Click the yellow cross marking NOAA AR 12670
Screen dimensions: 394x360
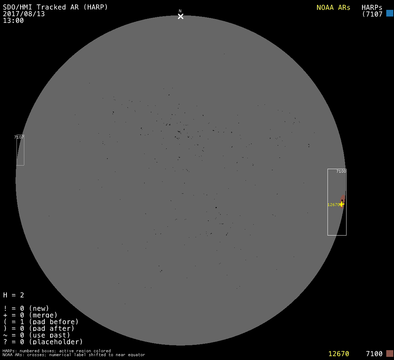(342, 204)
